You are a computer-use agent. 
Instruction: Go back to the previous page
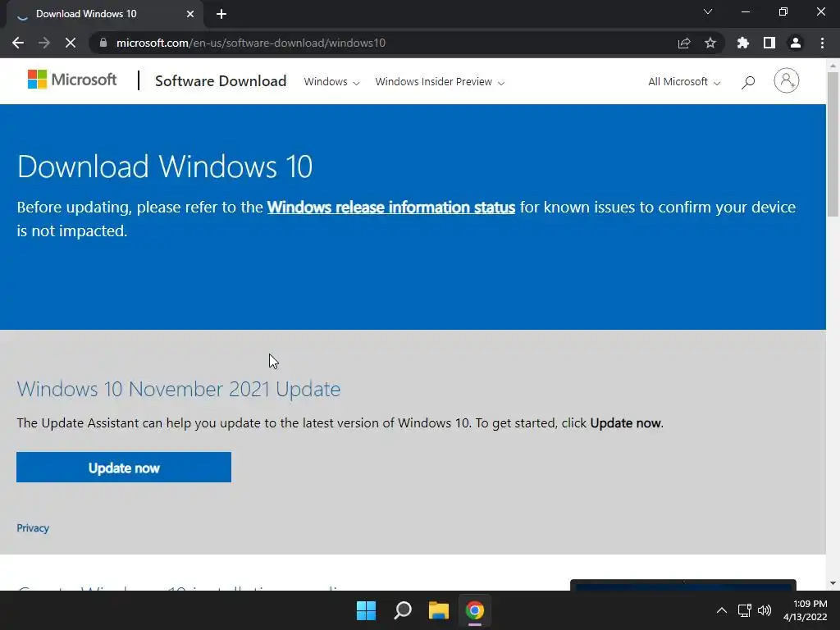(18, 43)
